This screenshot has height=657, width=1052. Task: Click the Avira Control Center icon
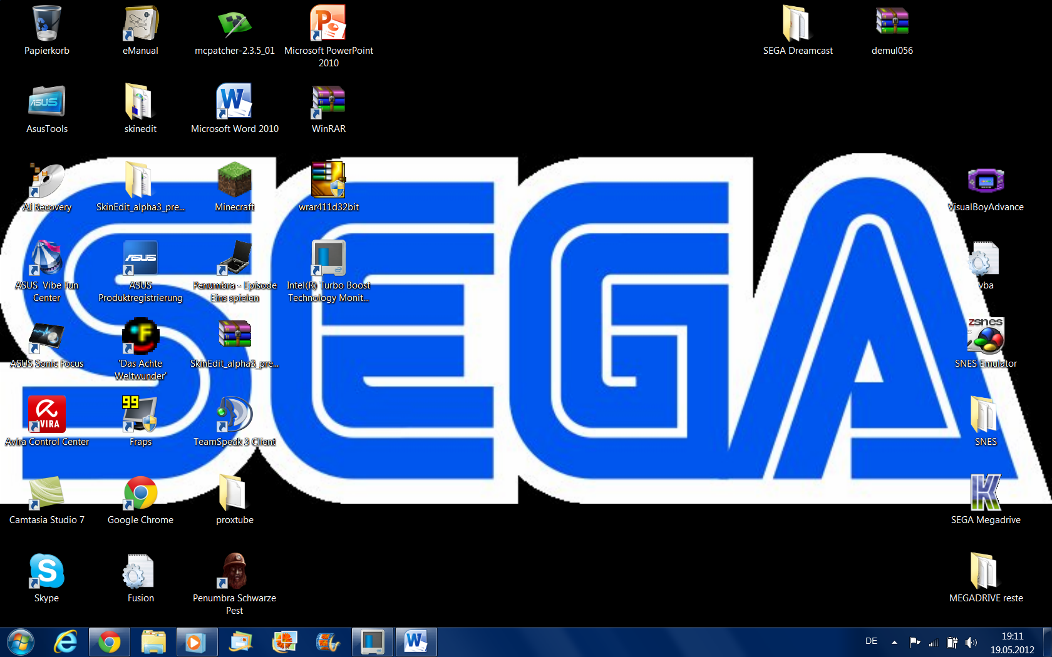pos(46,415)
